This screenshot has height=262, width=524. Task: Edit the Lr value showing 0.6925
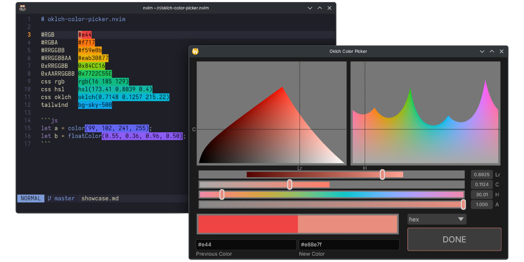coord(482,174)
